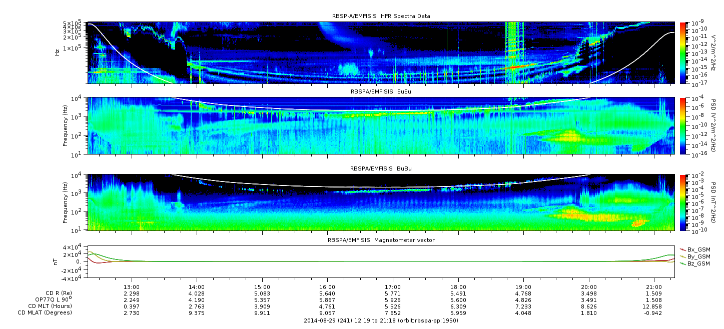Screen dimensions: 724x329
Task: Click the Bz_GSM legend entry
Action: pos(698,263)
